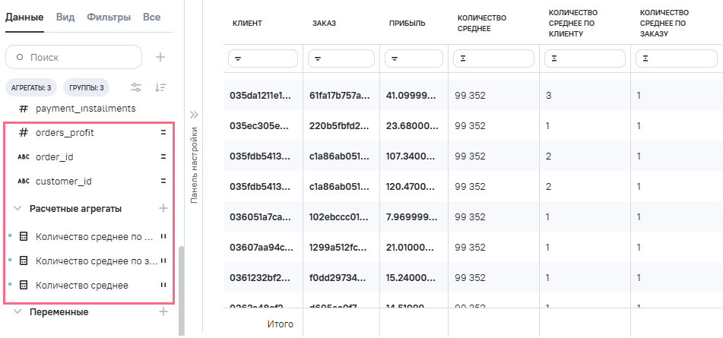Click pause icon beside last Количество среднее
This screenshot has width=723, height=338.
coord(163,285)
